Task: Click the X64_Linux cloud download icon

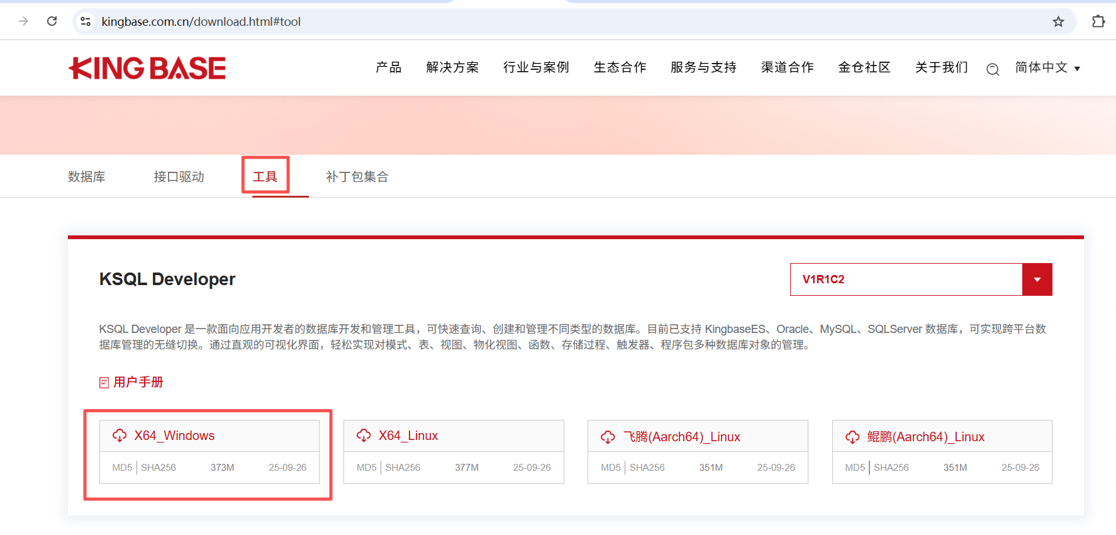Action: coord(364,436)
